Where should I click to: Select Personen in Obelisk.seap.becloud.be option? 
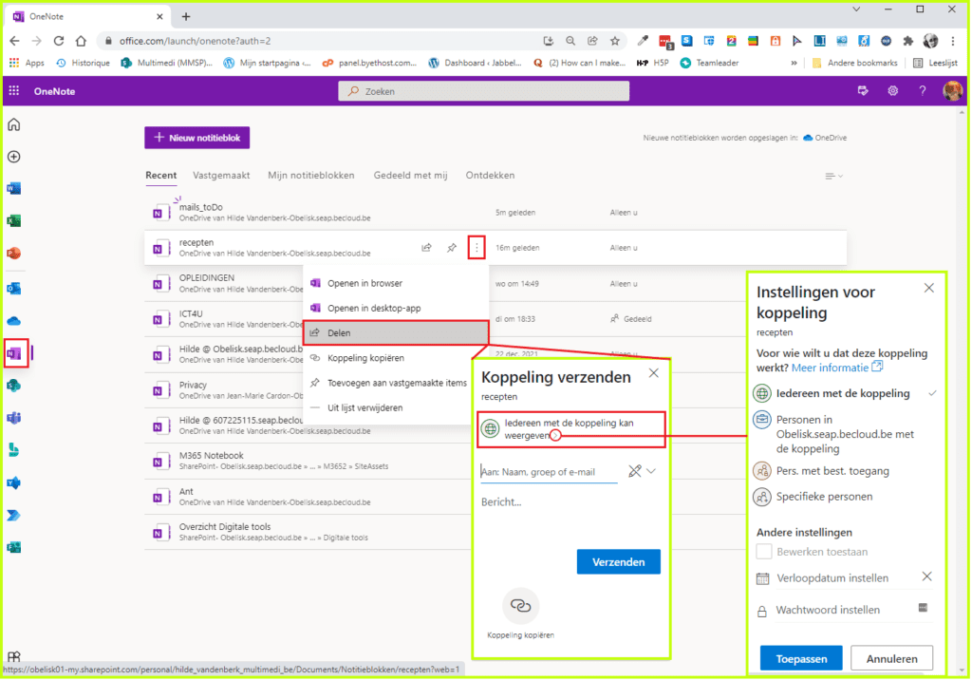844,434
